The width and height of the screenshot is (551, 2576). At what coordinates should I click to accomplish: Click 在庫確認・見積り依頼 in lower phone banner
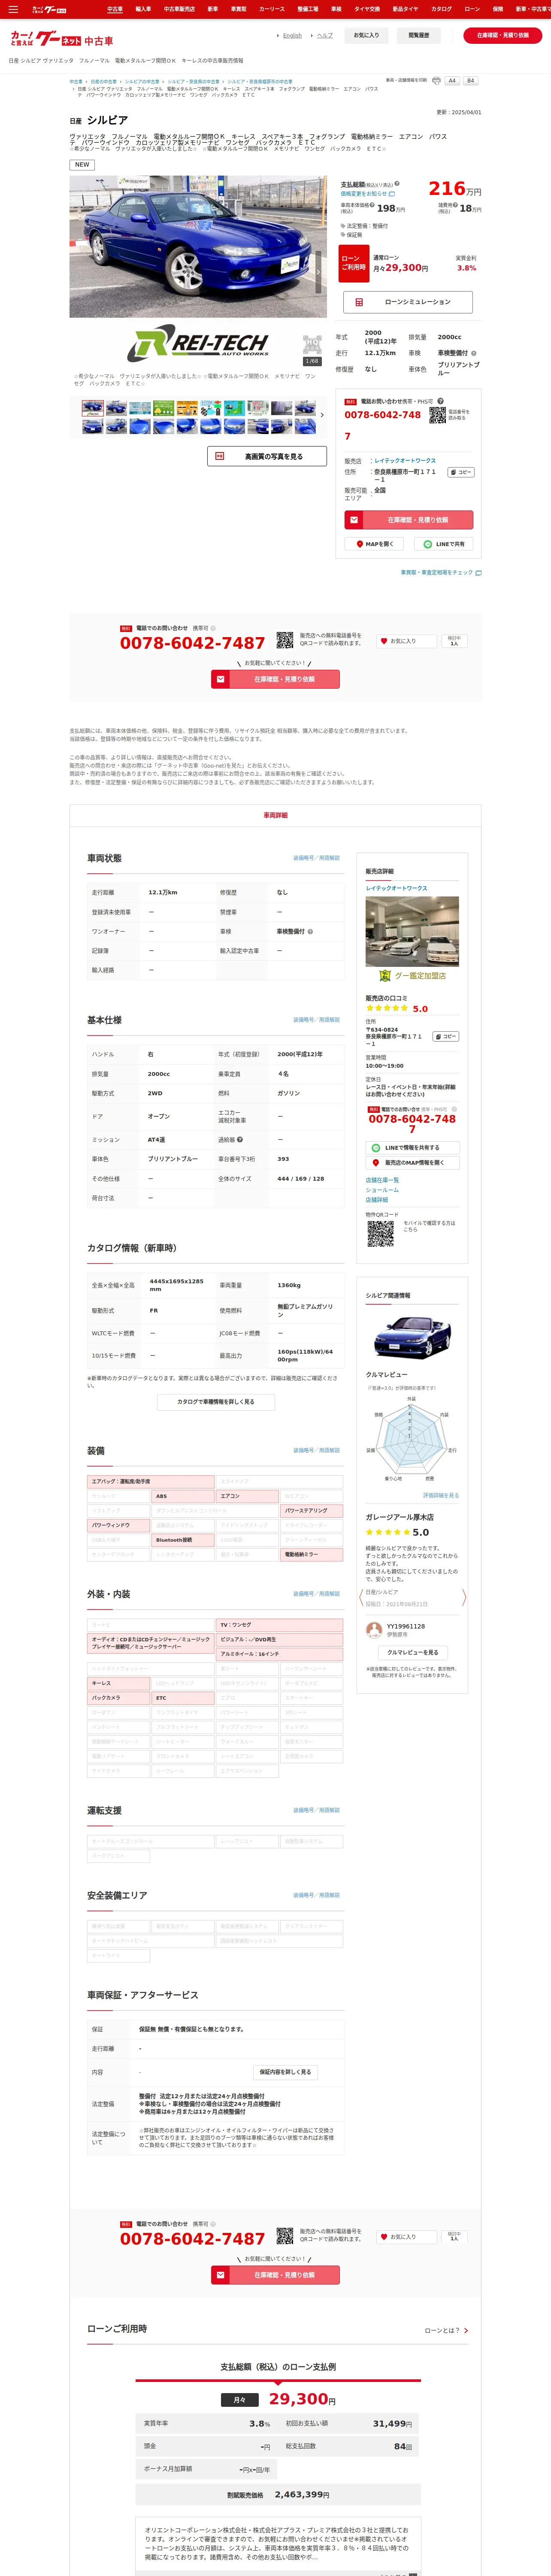(275, 2274)
